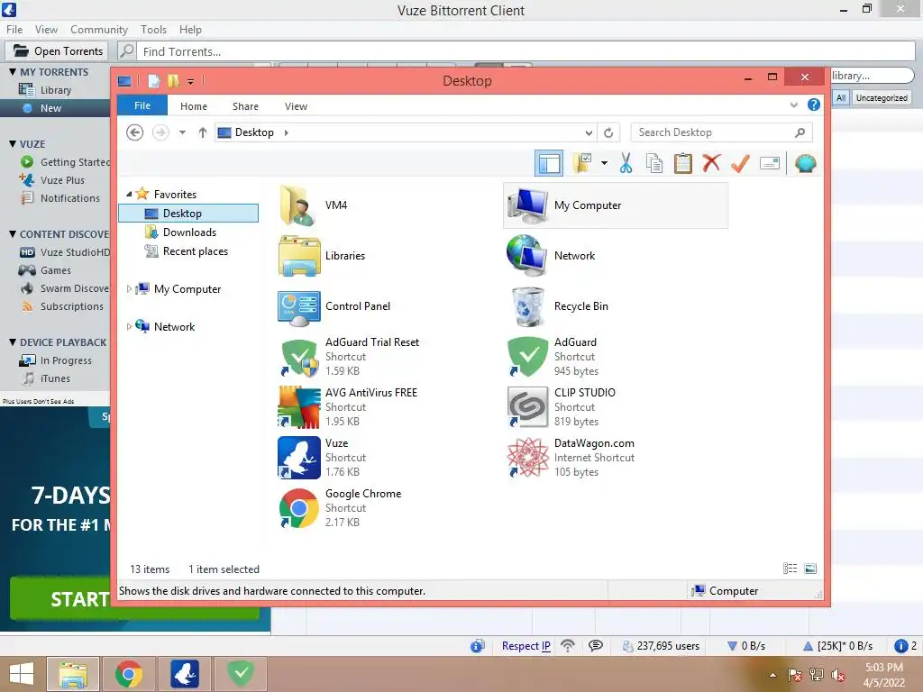Screen dimensions: 923x692
Task: Switch to the Share ribbon tab
Action: [x=245, y=106]
